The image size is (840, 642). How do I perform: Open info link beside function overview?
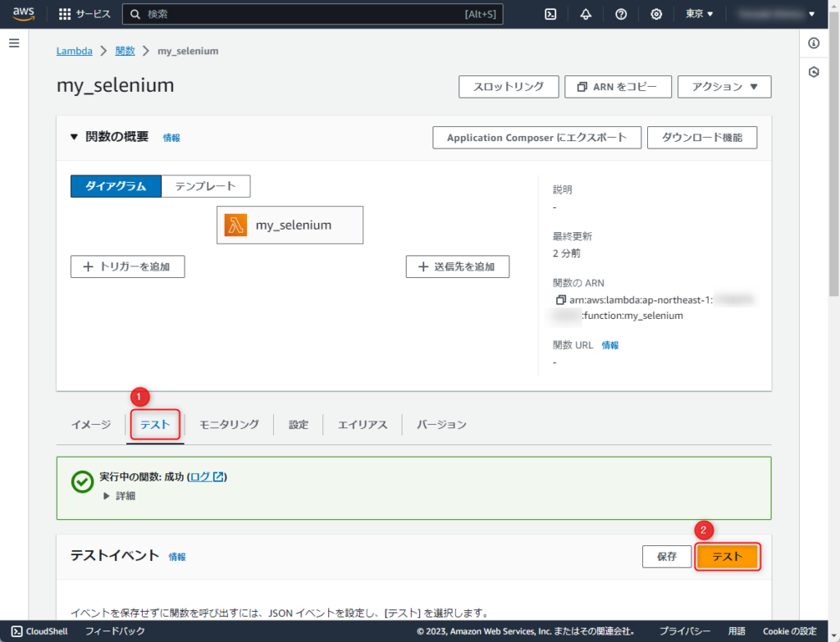tap(171, 138)
